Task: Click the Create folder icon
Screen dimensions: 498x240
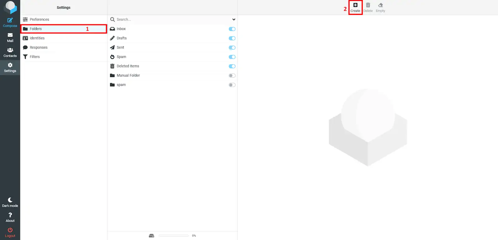Action: click(355, 5)
